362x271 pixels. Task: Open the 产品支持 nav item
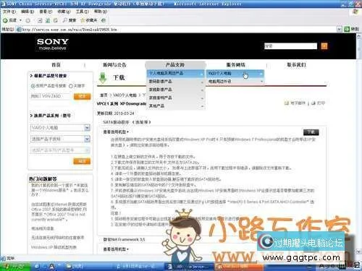pyautogui.click(x=175, y=65)
